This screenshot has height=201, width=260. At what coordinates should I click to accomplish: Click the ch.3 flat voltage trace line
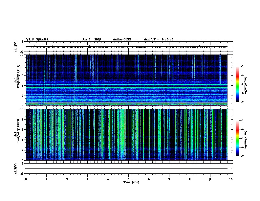[127, 169]
